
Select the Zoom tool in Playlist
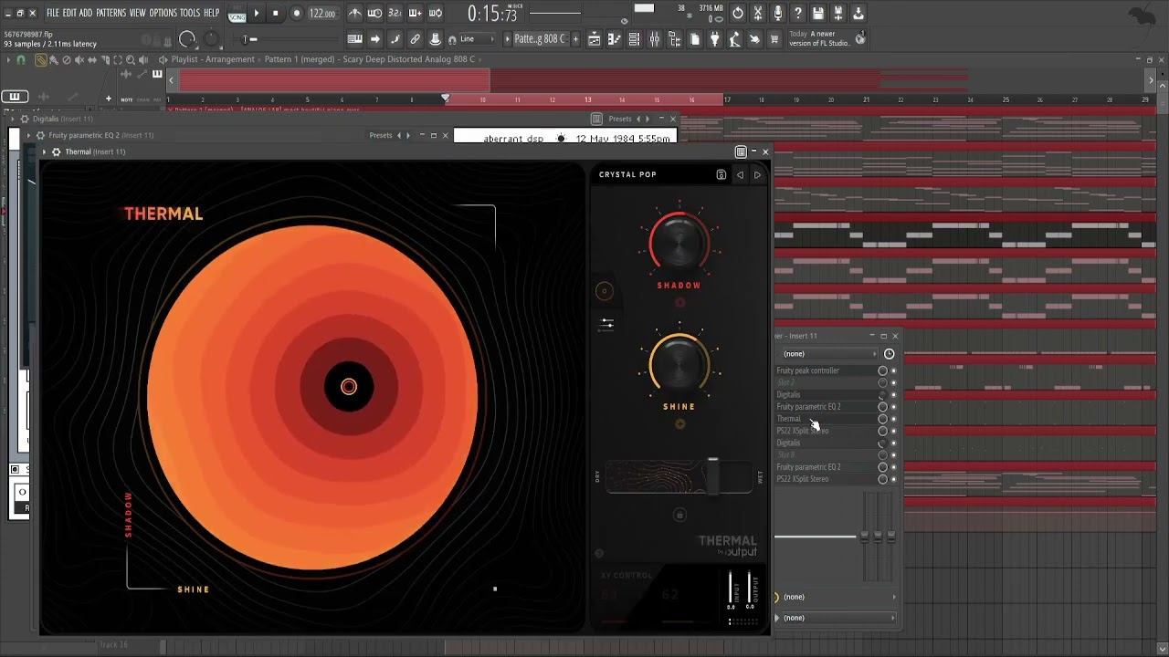(131, 59)
